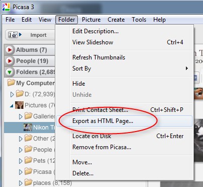
Task: Click the camera Import icon
Action: click(x=13, y=35)
